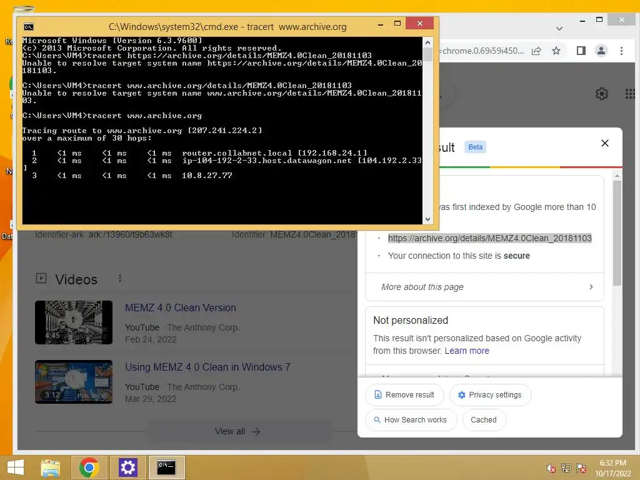640x480 pixels.
Task: Click How Search works button
Action: click(x=411, y=420)
